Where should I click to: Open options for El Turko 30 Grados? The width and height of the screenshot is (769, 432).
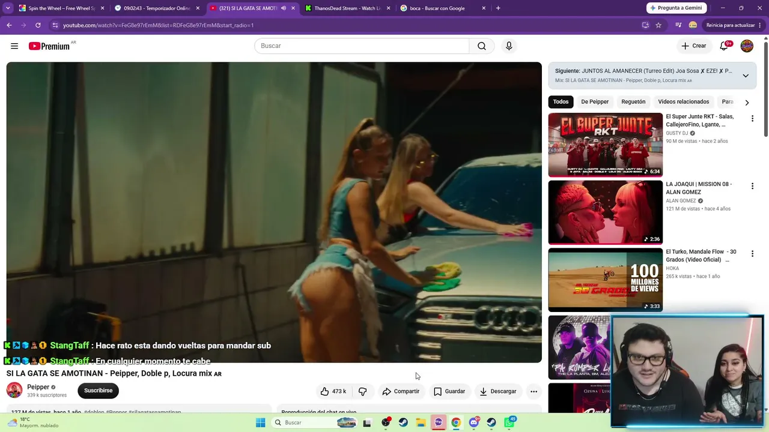point(752,254)
